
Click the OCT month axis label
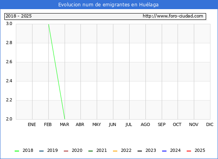(x=177, y=124)
